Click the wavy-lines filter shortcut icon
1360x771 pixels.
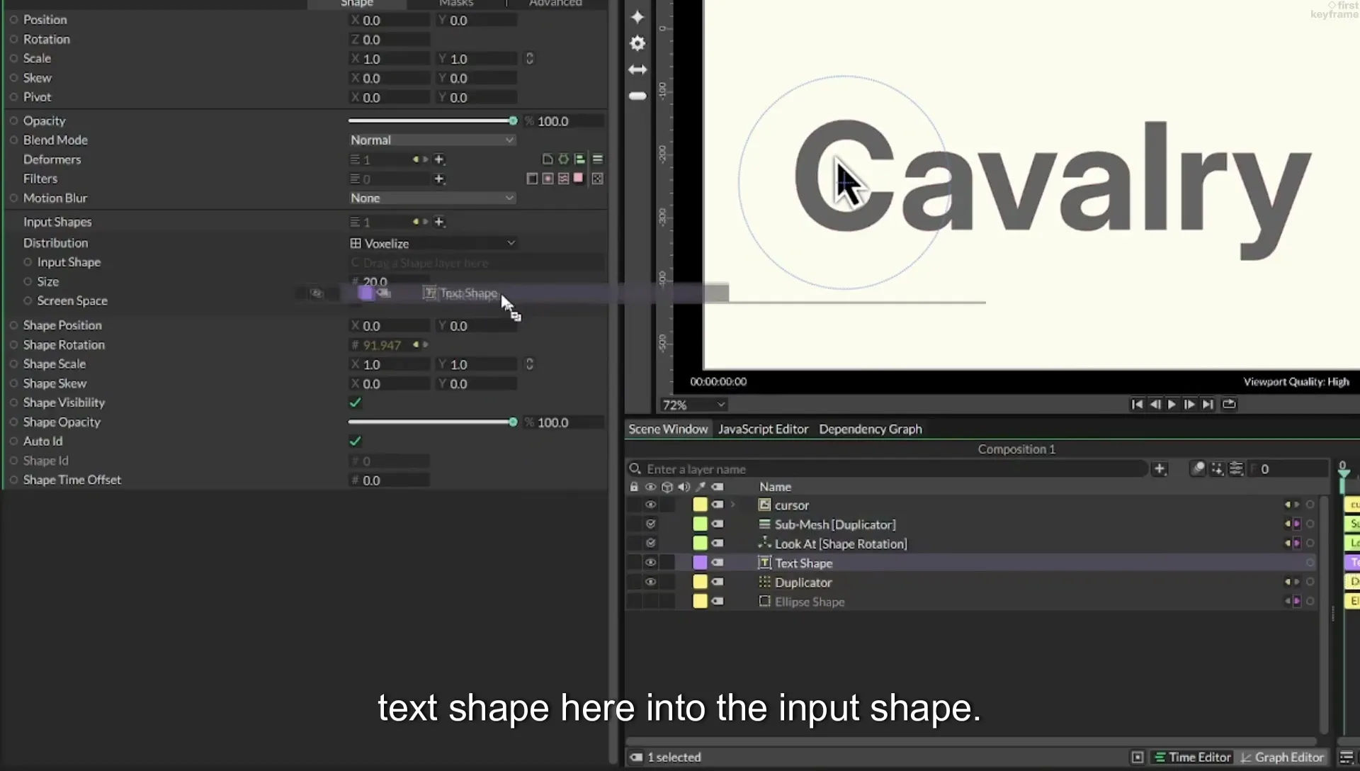pos(563,179)
